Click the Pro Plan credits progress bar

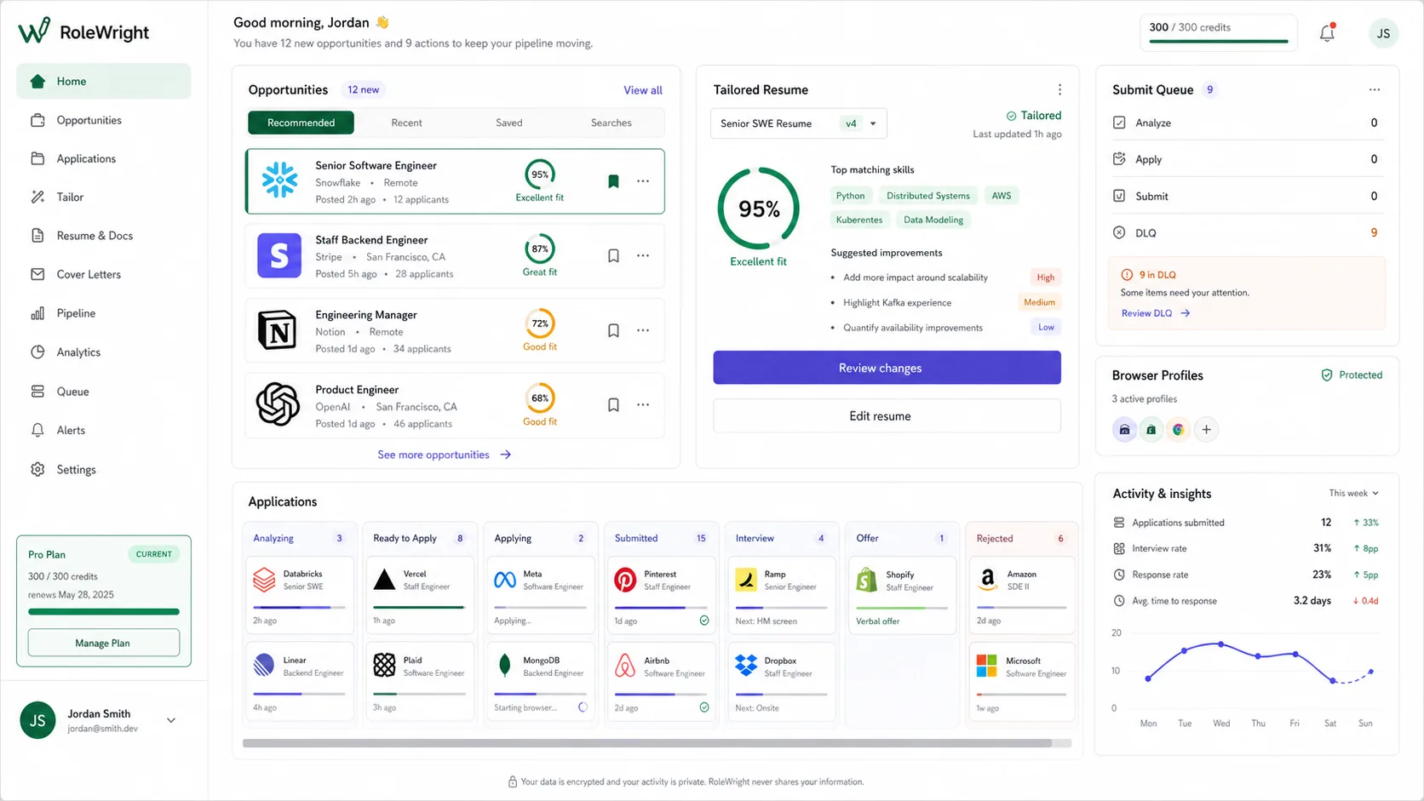pos(104,611)
